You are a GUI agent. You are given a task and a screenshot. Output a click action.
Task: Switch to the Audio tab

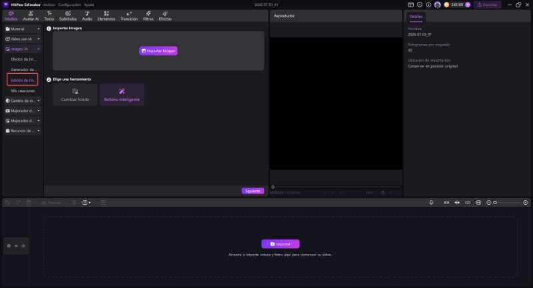pyautogui.click(x=87, y=16)
